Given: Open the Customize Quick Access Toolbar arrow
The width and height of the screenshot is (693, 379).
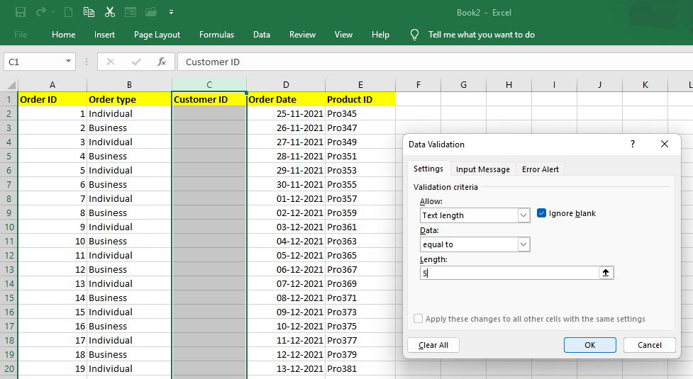Looking at the screenshot, I should tap(171, 12).
